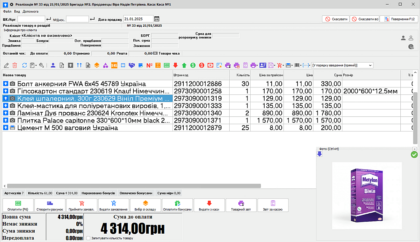The image size is (420, 242).
Task: Click the red trash delete icon
Action: point(15,65)
